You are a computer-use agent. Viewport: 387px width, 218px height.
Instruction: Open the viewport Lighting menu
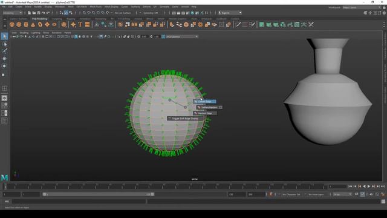36,33
